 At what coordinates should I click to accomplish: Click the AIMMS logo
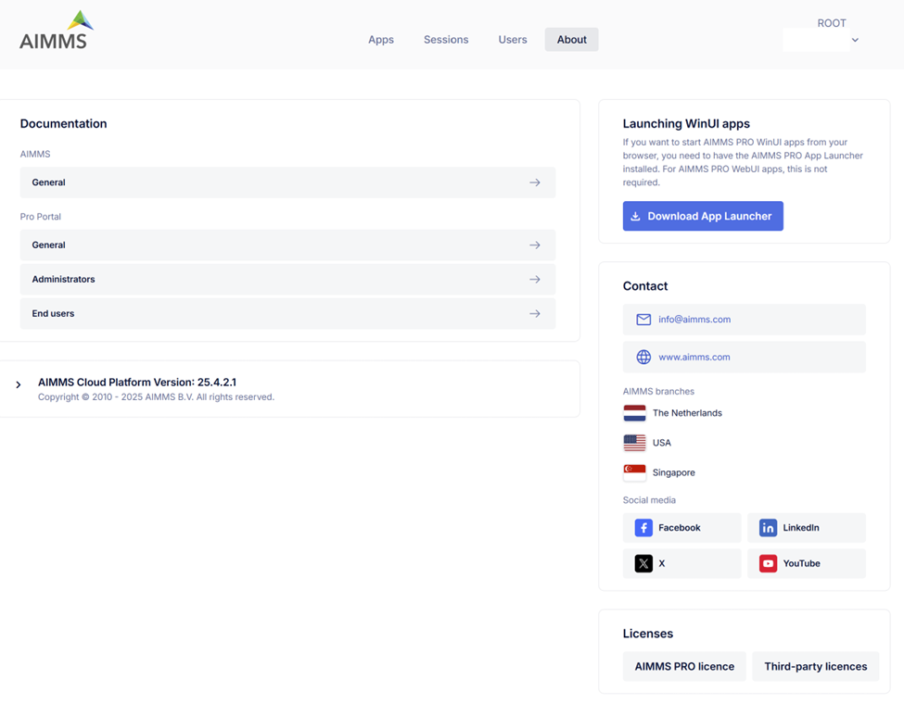point(56,31)
